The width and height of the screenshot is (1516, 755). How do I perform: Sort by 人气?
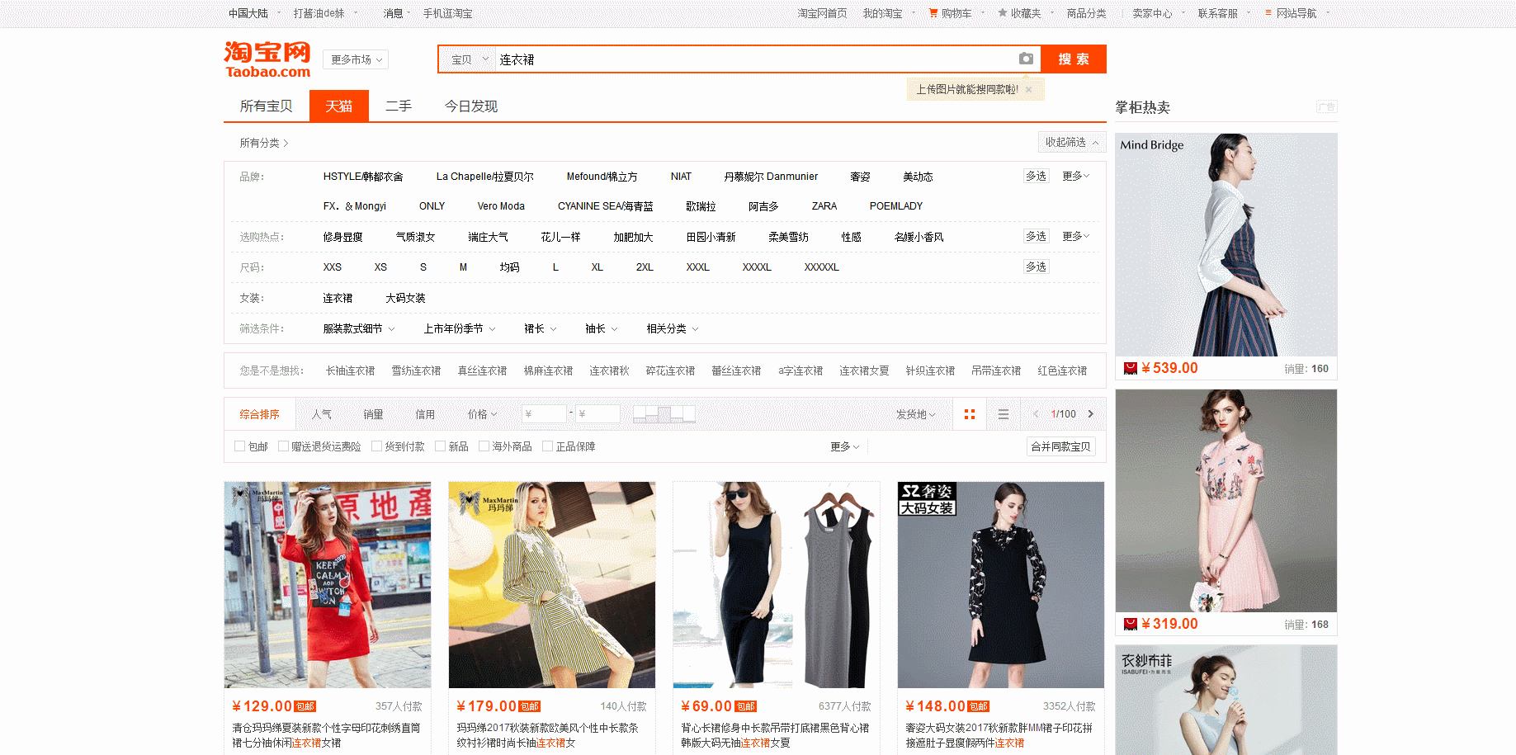click(321, 414)
